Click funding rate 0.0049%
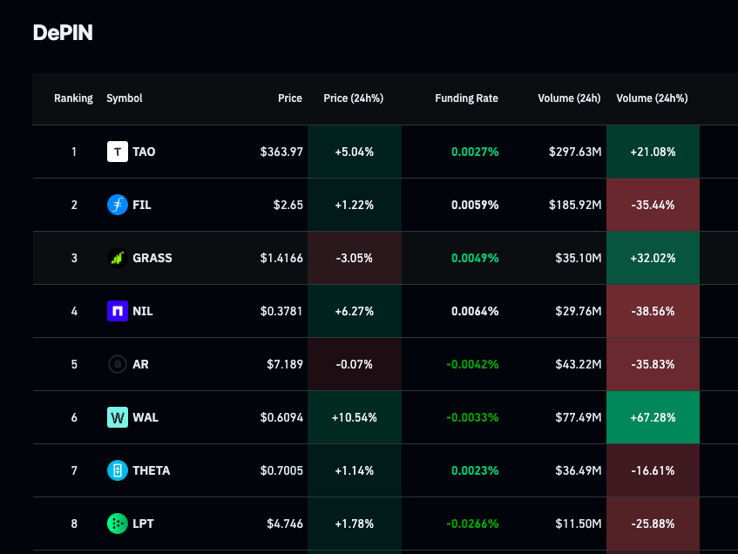This screenshot has width=738, height=554. [475, 258]
